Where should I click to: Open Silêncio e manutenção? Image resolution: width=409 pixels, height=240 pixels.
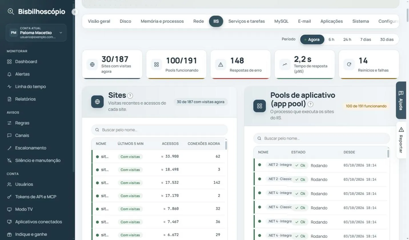(x=38, y=161)
